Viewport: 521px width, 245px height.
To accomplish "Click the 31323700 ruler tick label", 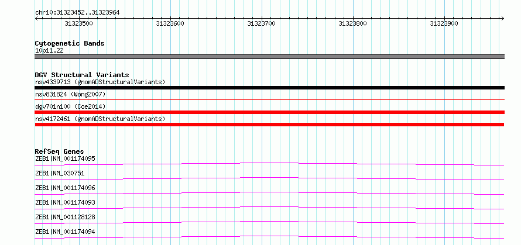I will point(262,23).
